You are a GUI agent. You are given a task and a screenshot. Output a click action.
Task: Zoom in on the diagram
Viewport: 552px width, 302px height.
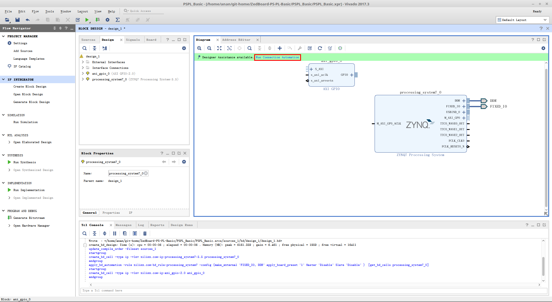click(199, 48)
